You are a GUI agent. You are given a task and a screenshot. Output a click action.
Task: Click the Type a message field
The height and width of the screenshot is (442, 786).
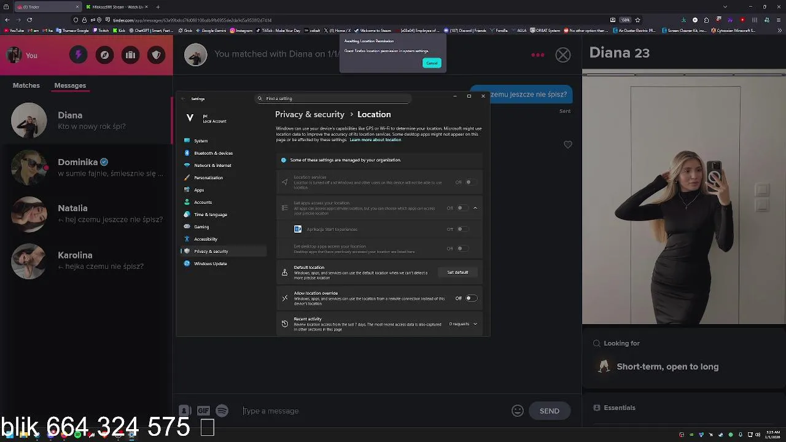tap(375, 411)
